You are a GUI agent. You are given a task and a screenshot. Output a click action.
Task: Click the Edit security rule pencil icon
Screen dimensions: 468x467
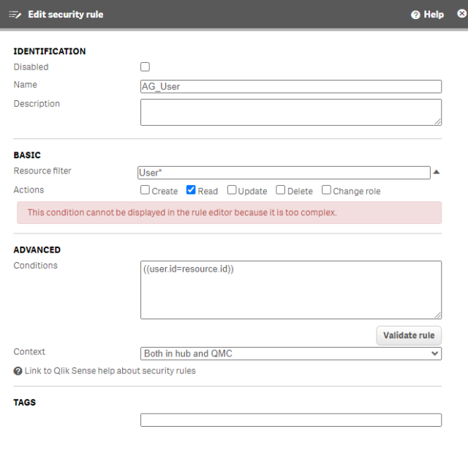(x=15, y=15)
